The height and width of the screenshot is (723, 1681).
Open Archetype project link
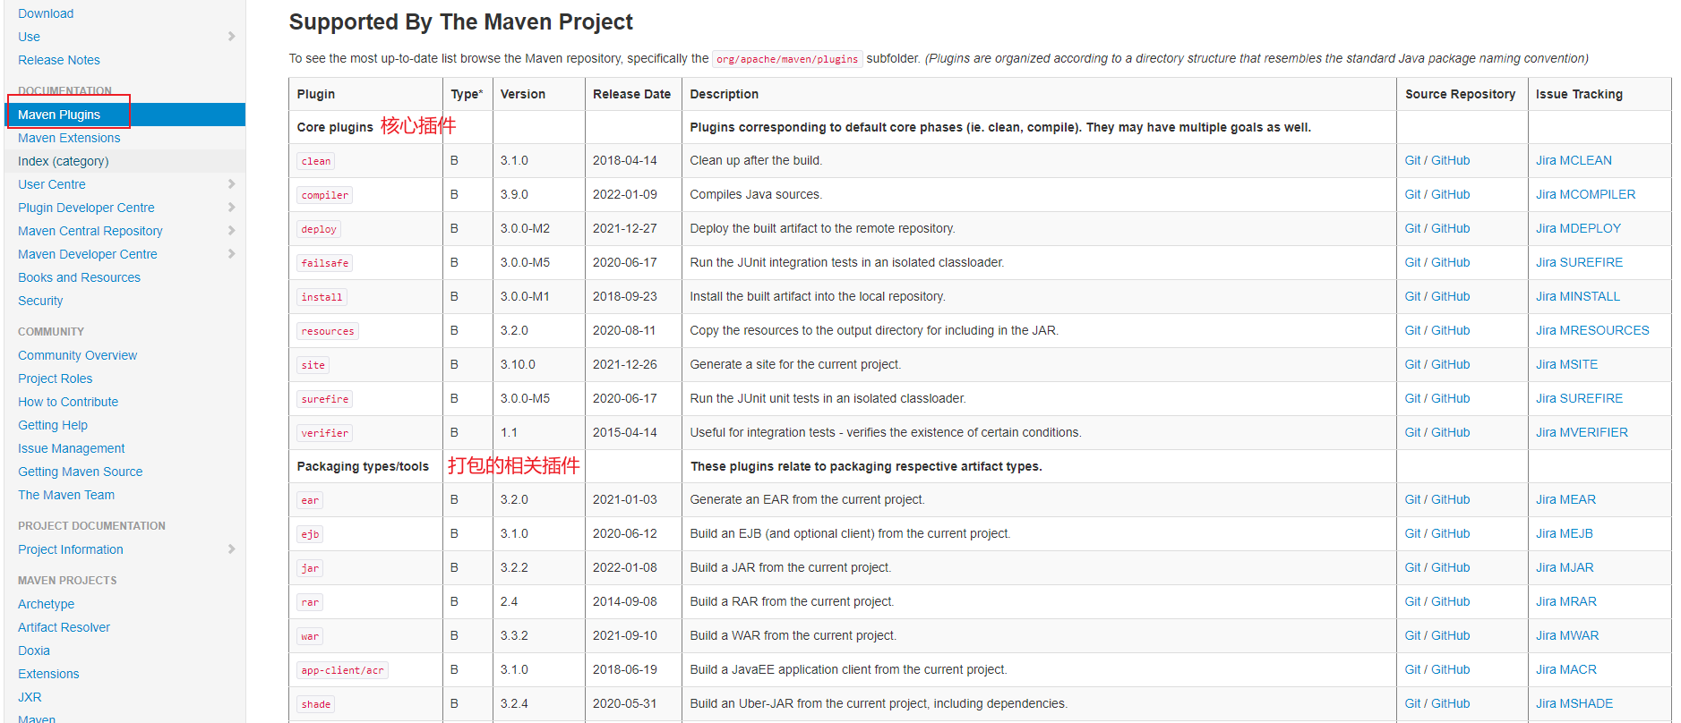[47, 604]
